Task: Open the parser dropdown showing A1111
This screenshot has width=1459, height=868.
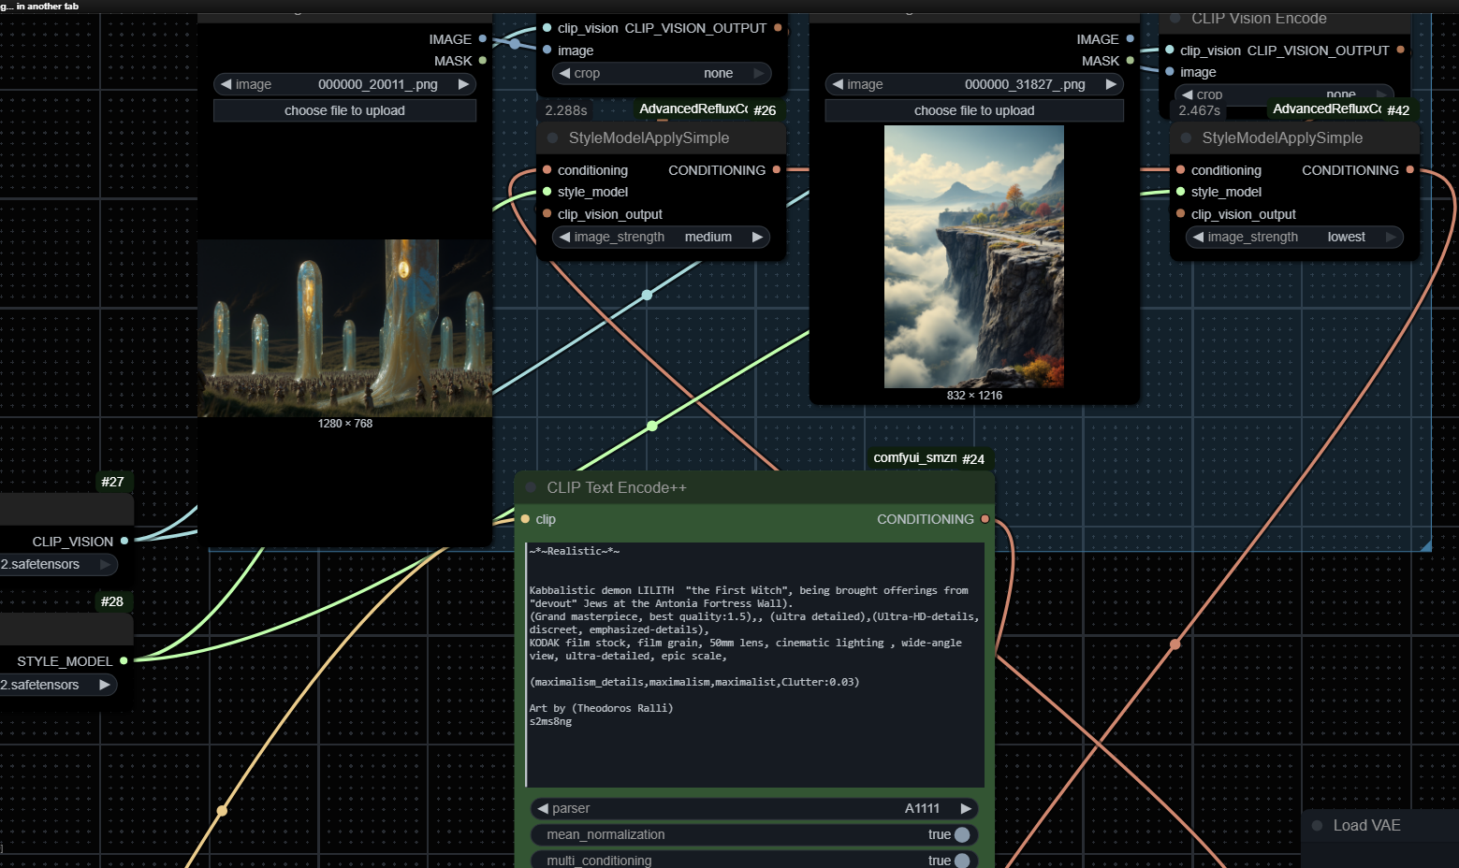Action: pyautogui.click(x=753, y=808)
